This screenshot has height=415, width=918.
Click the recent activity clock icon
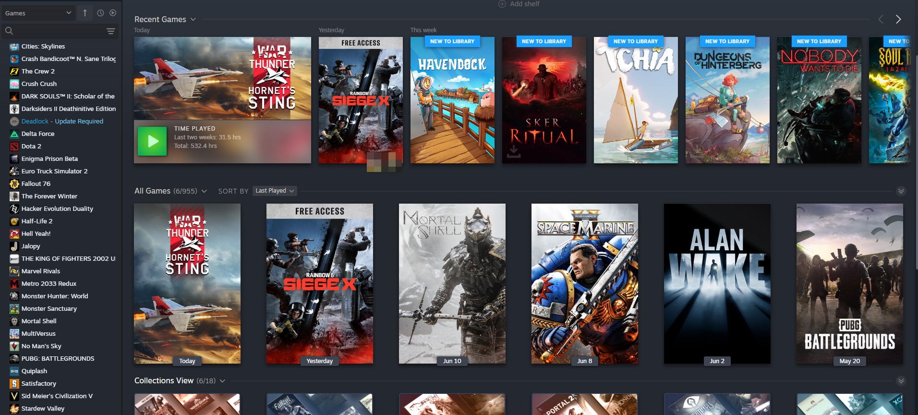pyautogui.click(x=100, y=13)
